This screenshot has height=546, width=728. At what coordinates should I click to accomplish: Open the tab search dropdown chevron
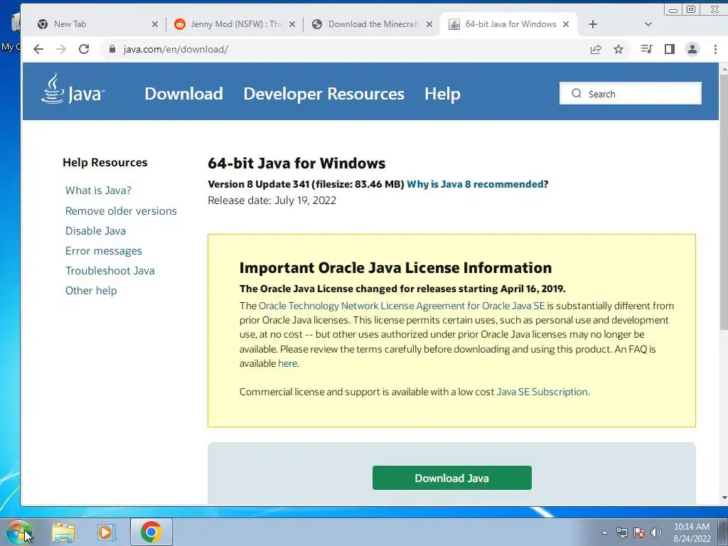648,24
